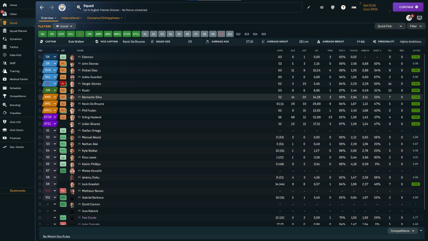428x241 pixels.
Task: Click the forward navigation arrow
Action: (x=51, y=7)
